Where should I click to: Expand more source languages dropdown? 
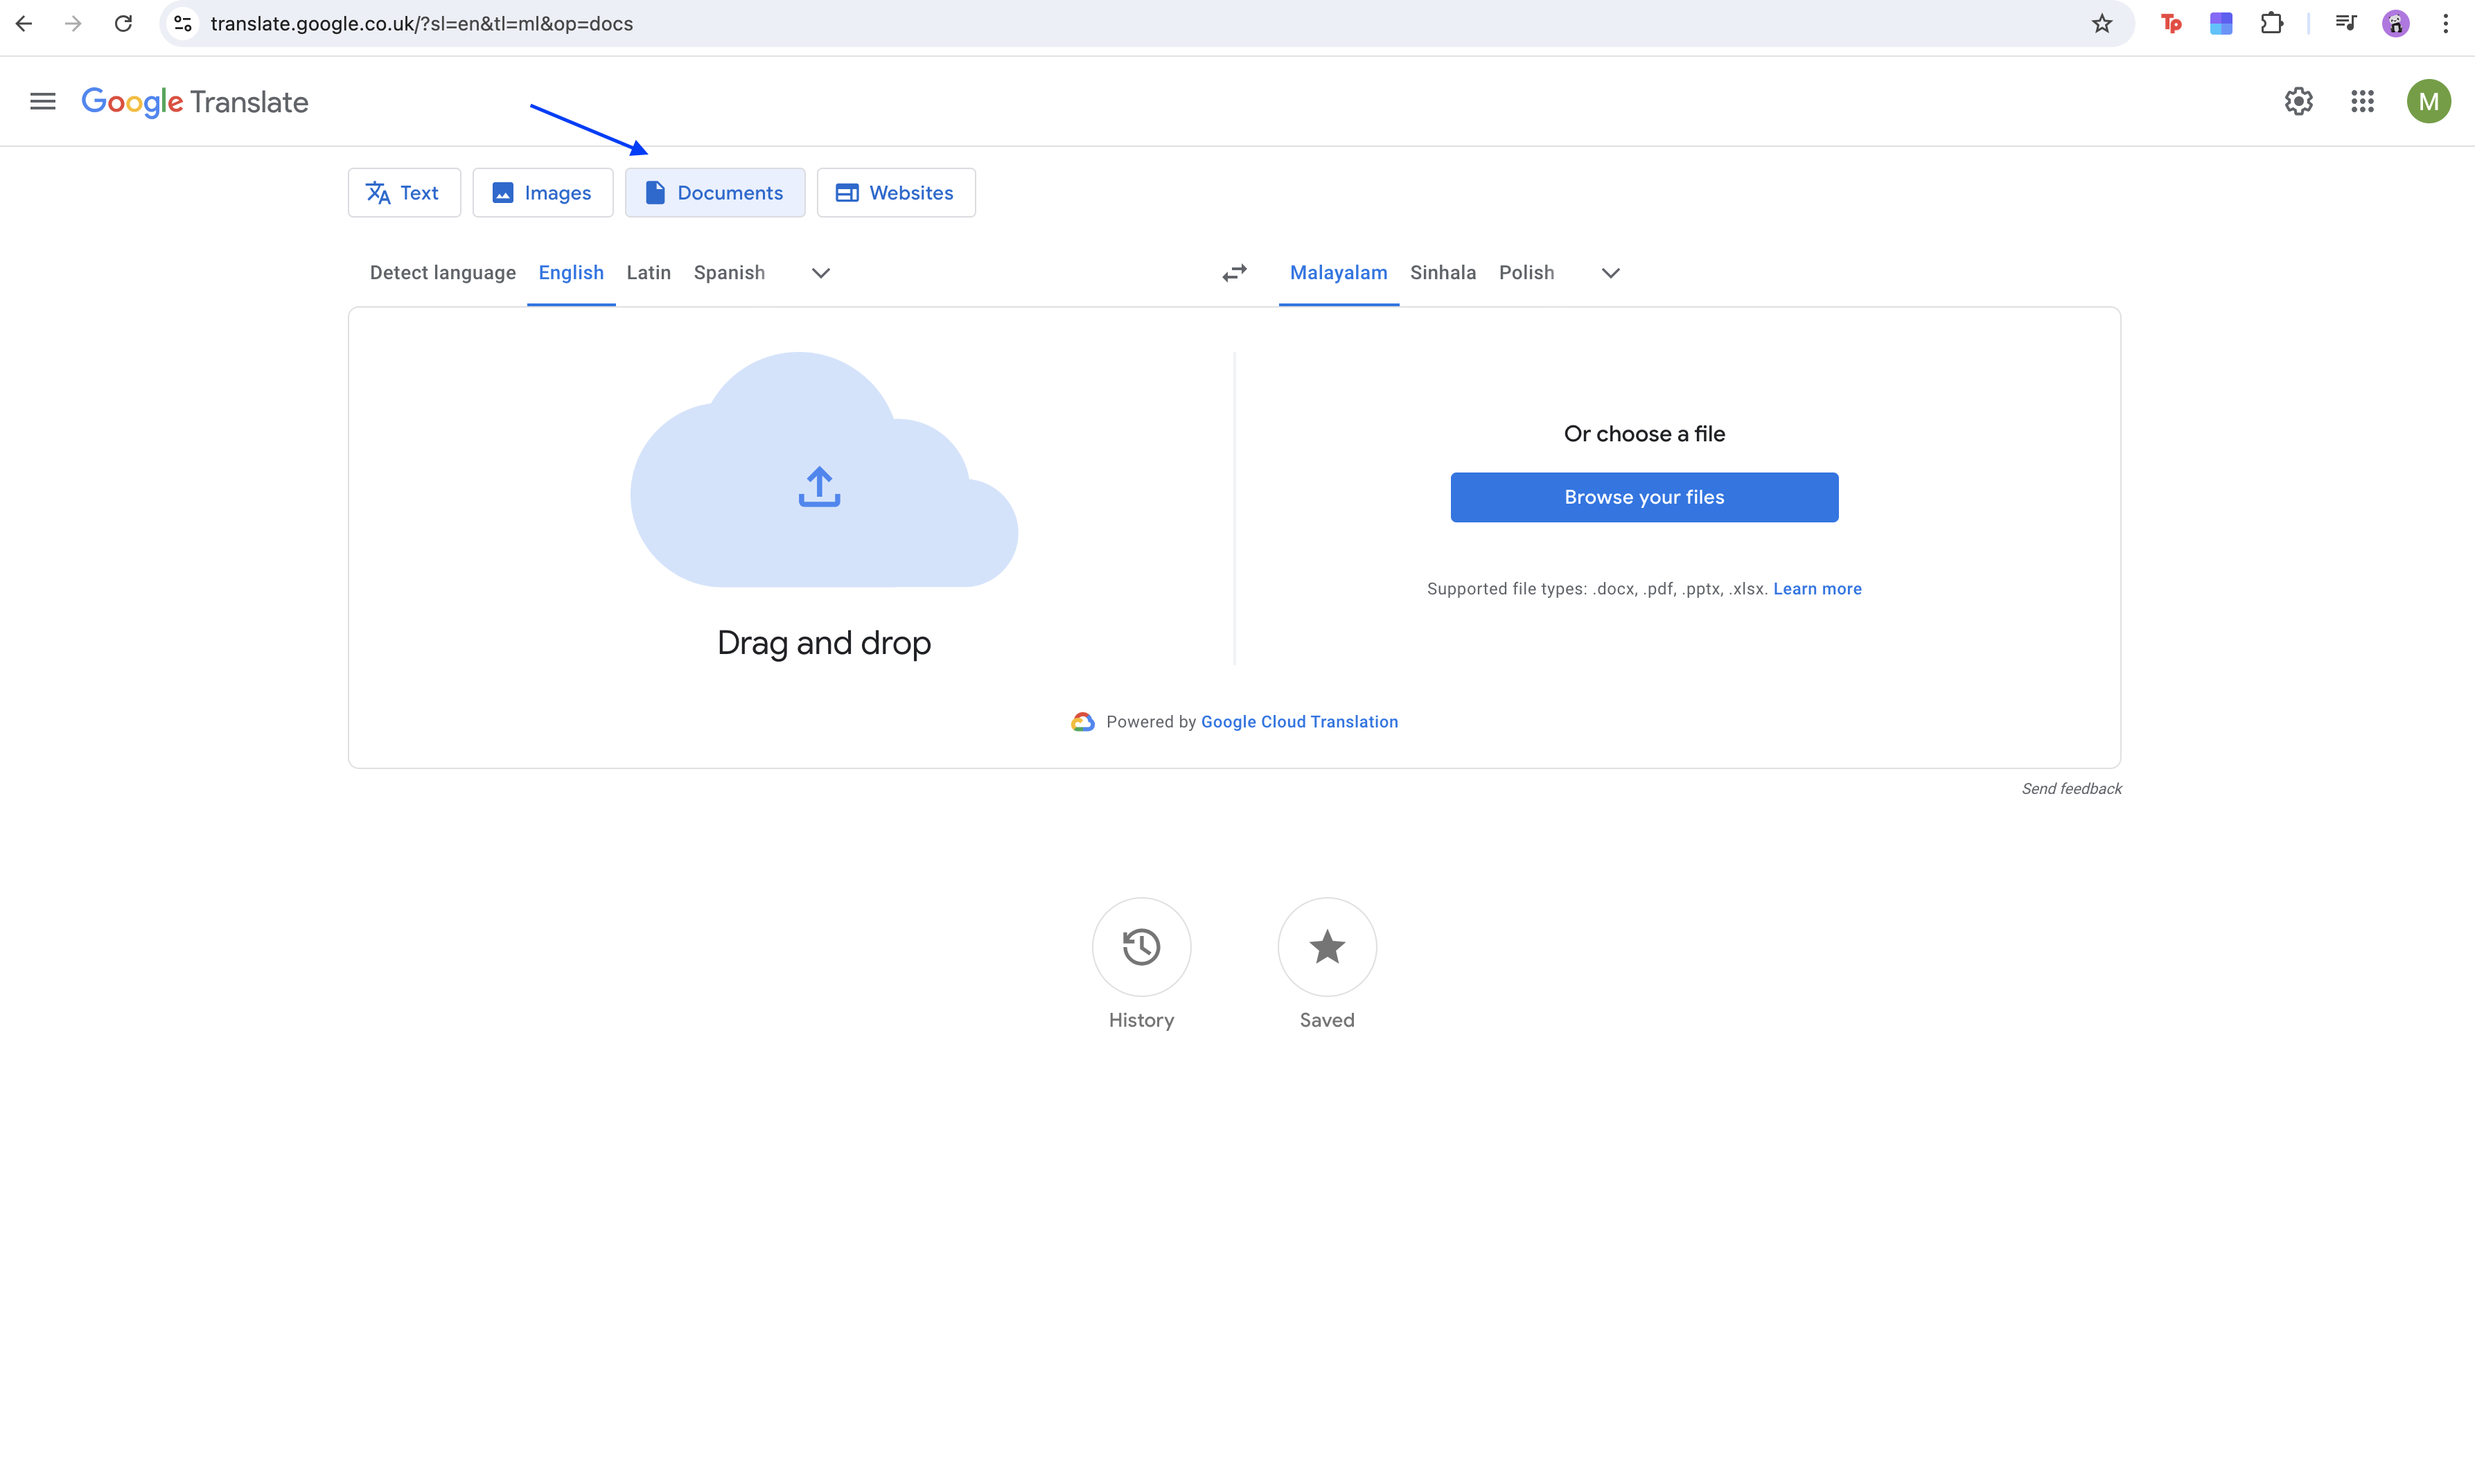click(820, 273)
